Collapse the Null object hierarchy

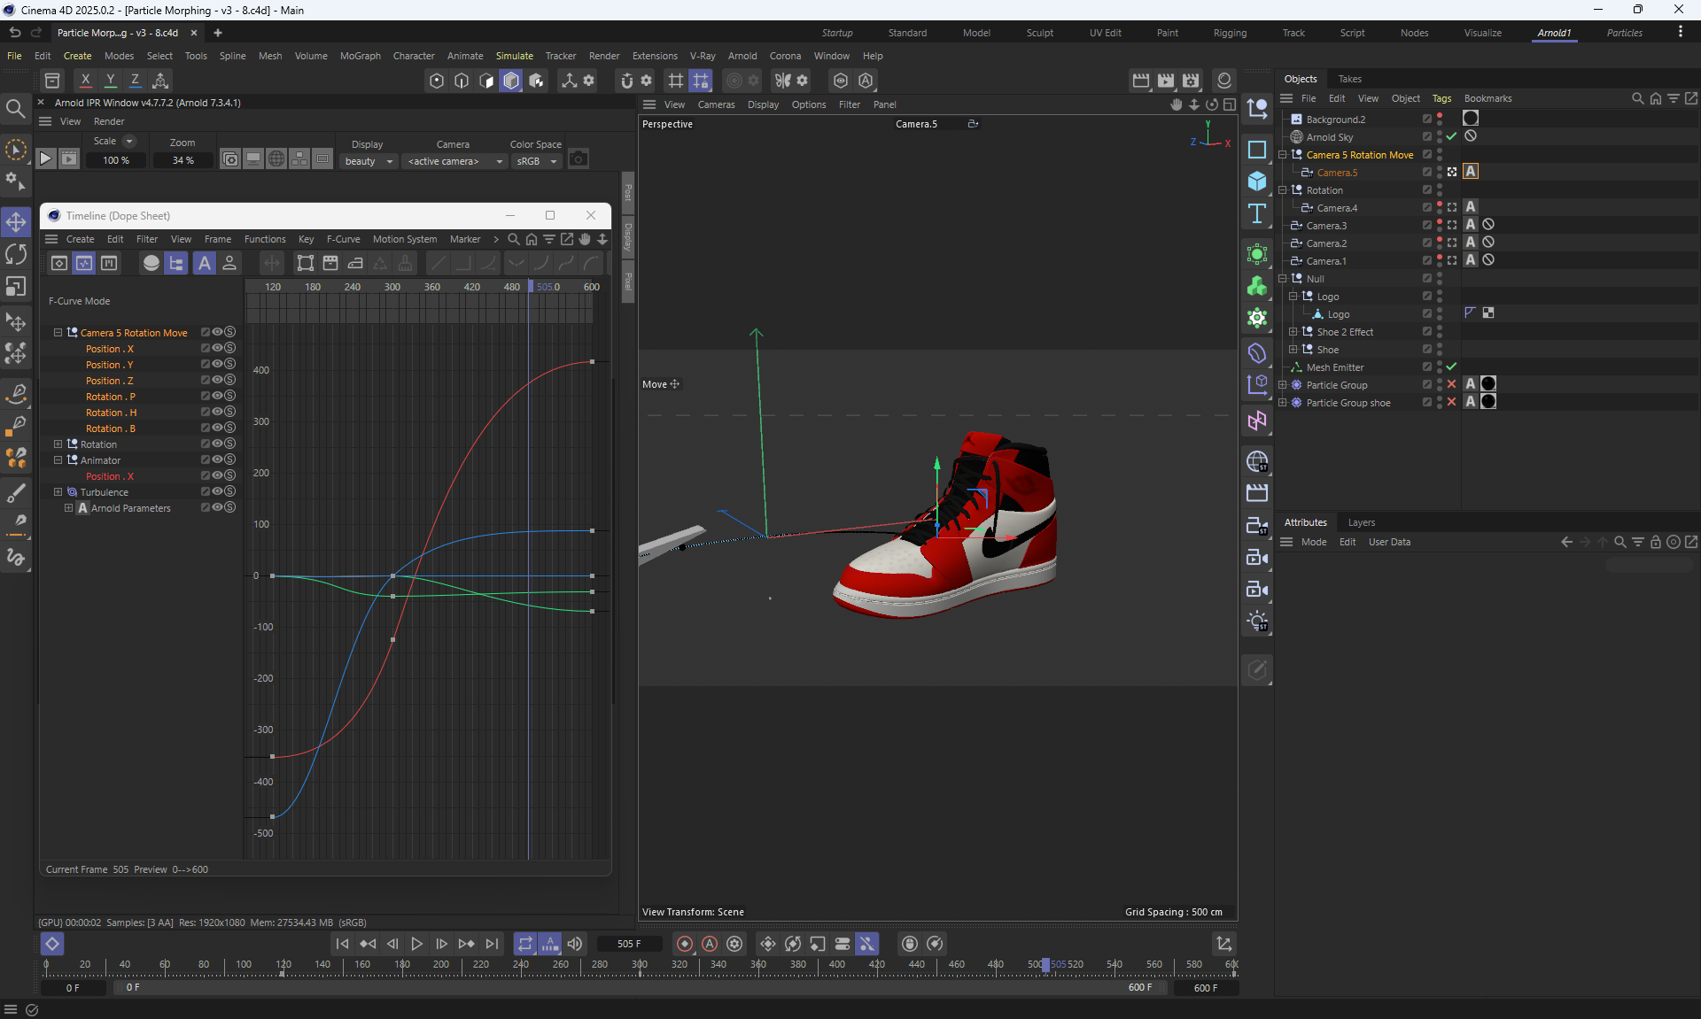[x=1282, y=278]
